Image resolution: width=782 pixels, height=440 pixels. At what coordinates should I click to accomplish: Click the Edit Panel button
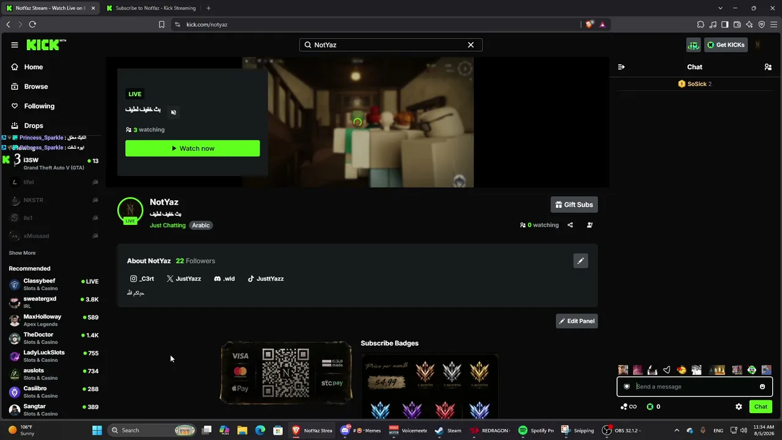point(577,321)
